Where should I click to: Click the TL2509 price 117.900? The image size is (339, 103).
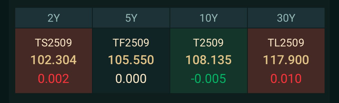coord(286,60)
